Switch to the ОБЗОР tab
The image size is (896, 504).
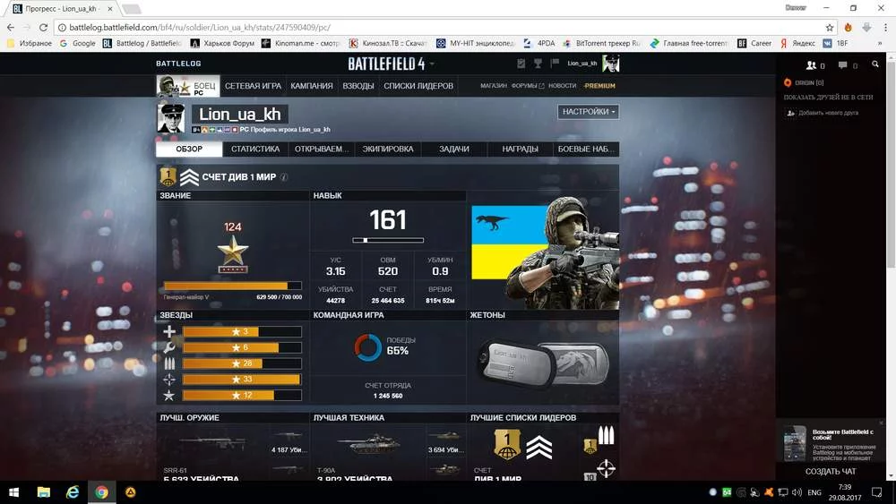189,149
